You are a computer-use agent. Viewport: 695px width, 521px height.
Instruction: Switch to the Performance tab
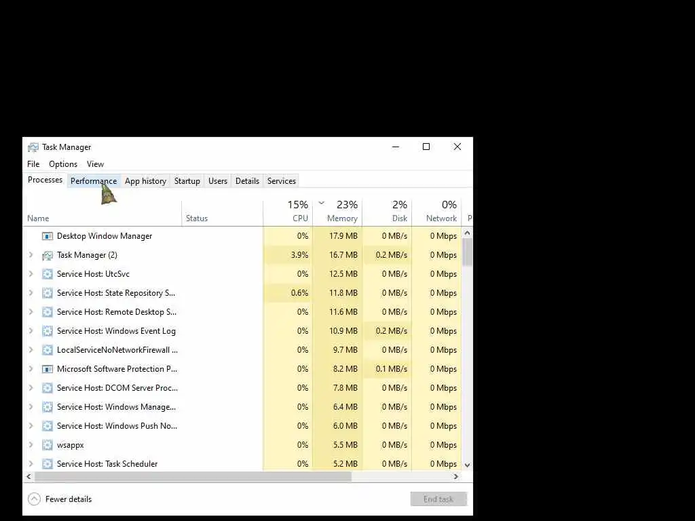[x=94, y=180]
